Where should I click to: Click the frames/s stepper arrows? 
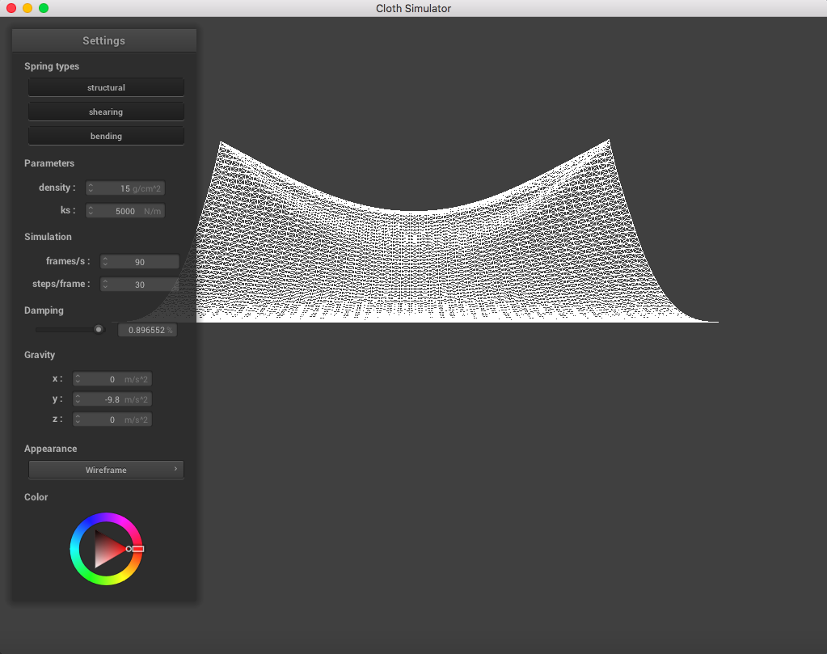105,262
